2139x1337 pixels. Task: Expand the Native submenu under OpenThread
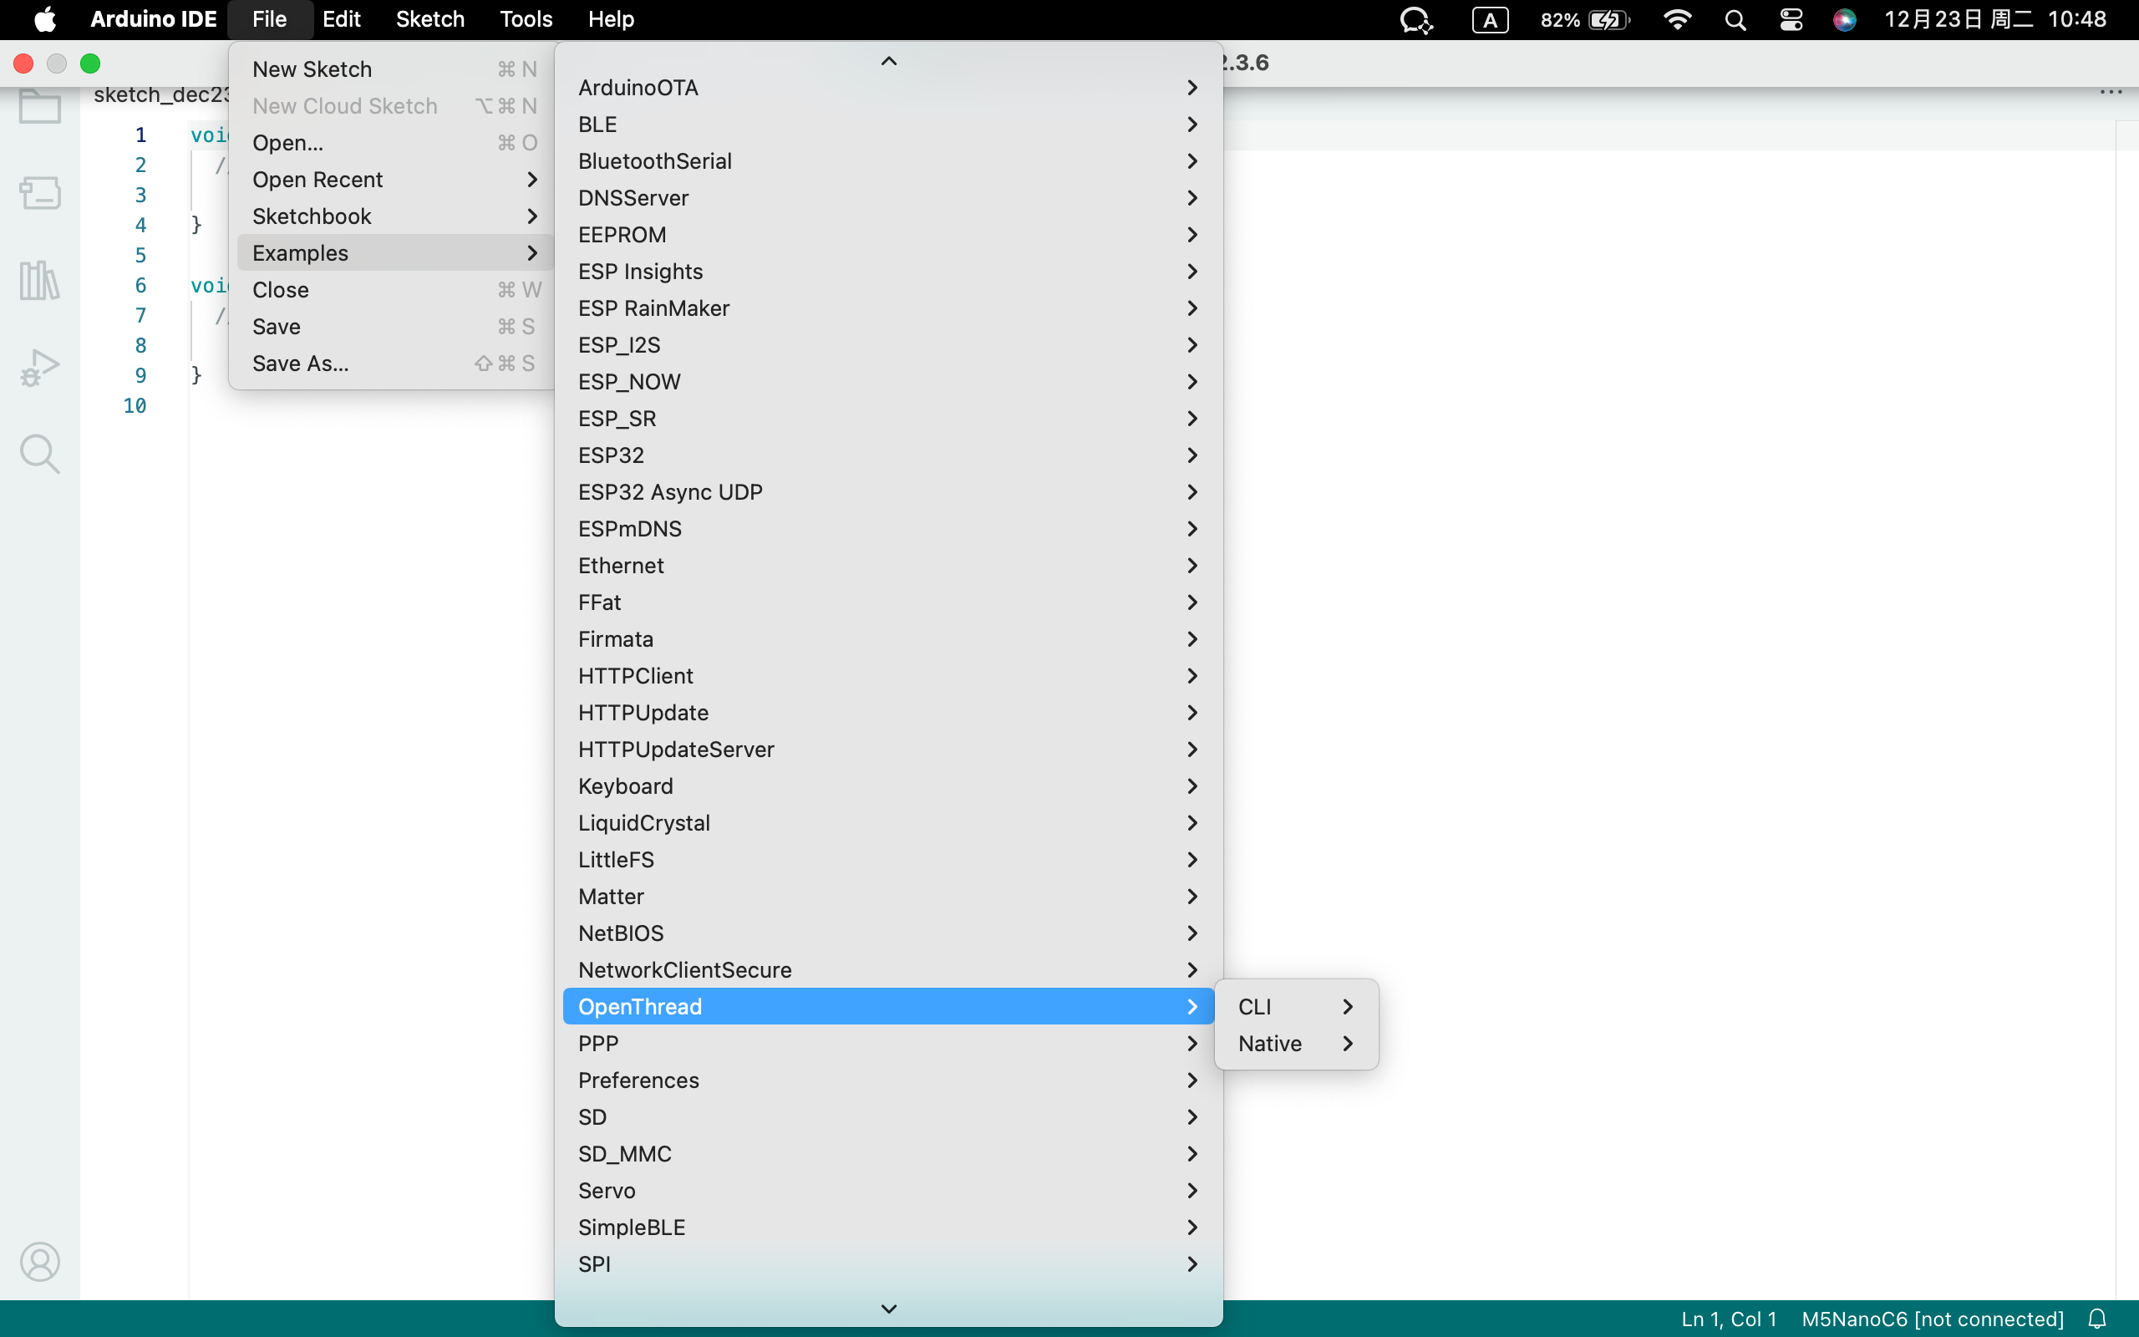point(1295,1044)
